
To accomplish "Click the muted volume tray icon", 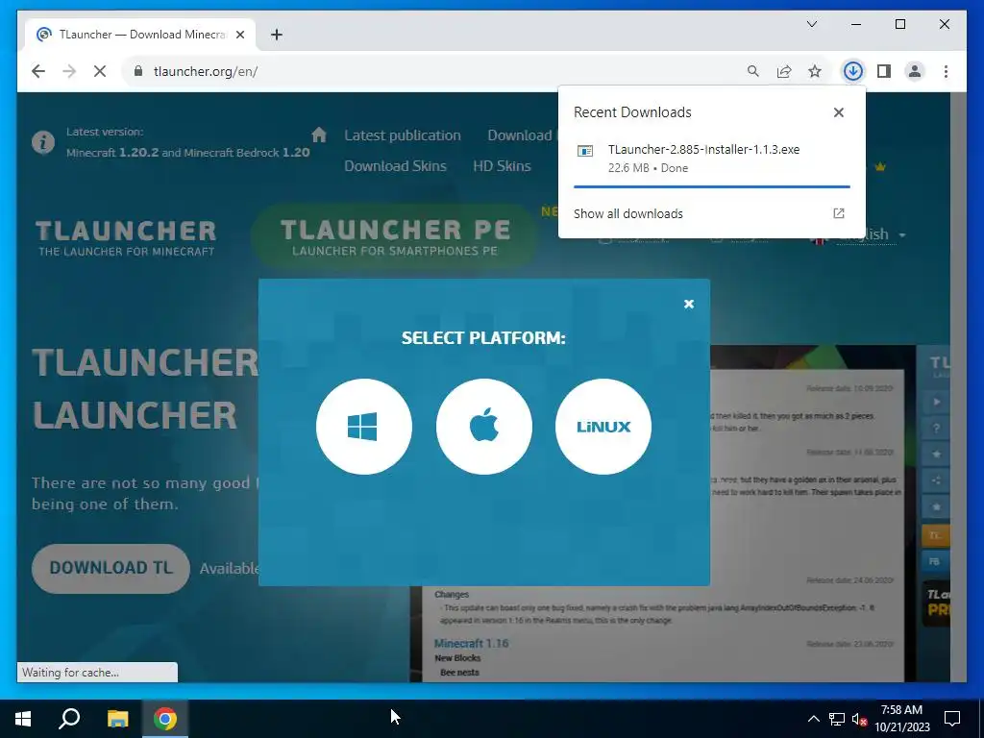I will (859, 719).
